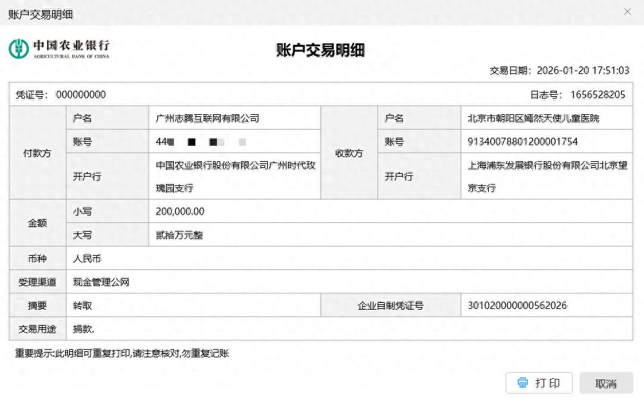This screenshot has height=401, width=644.
Task: Select summary value 转取
Action: pyautogui.click(x=82, y=306)
